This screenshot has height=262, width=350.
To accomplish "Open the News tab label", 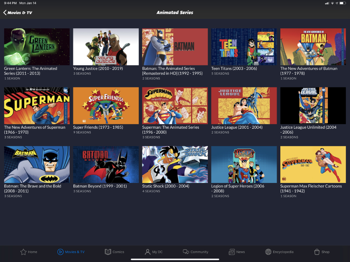I will [240, 252].
